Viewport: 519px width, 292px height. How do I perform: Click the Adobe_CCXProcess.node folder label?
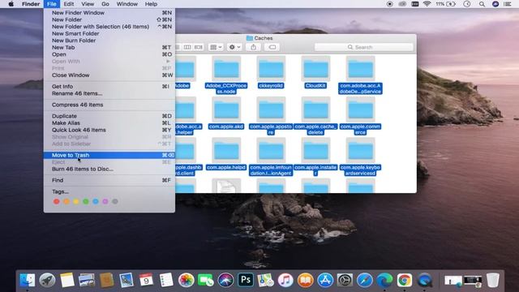(x=226, y=88)
